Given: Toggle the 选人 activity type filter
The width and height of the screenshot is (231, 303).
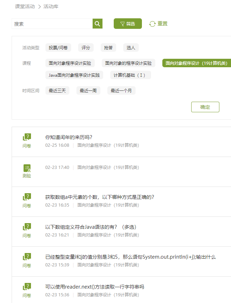Looking at the screenshot, I should coord(131,48).
